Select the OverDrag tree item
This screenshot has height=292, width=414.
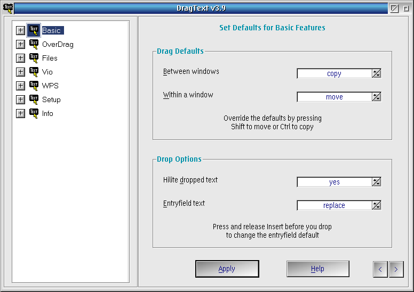tap(58, 44)
